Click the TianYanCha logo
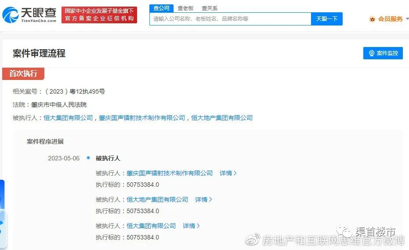This screenshot has height=250, width=409. (29, 15)
